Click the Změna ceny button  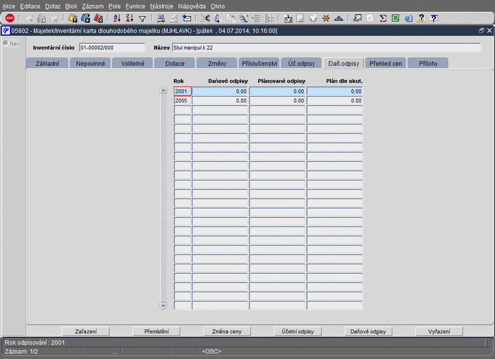(227, 331)
